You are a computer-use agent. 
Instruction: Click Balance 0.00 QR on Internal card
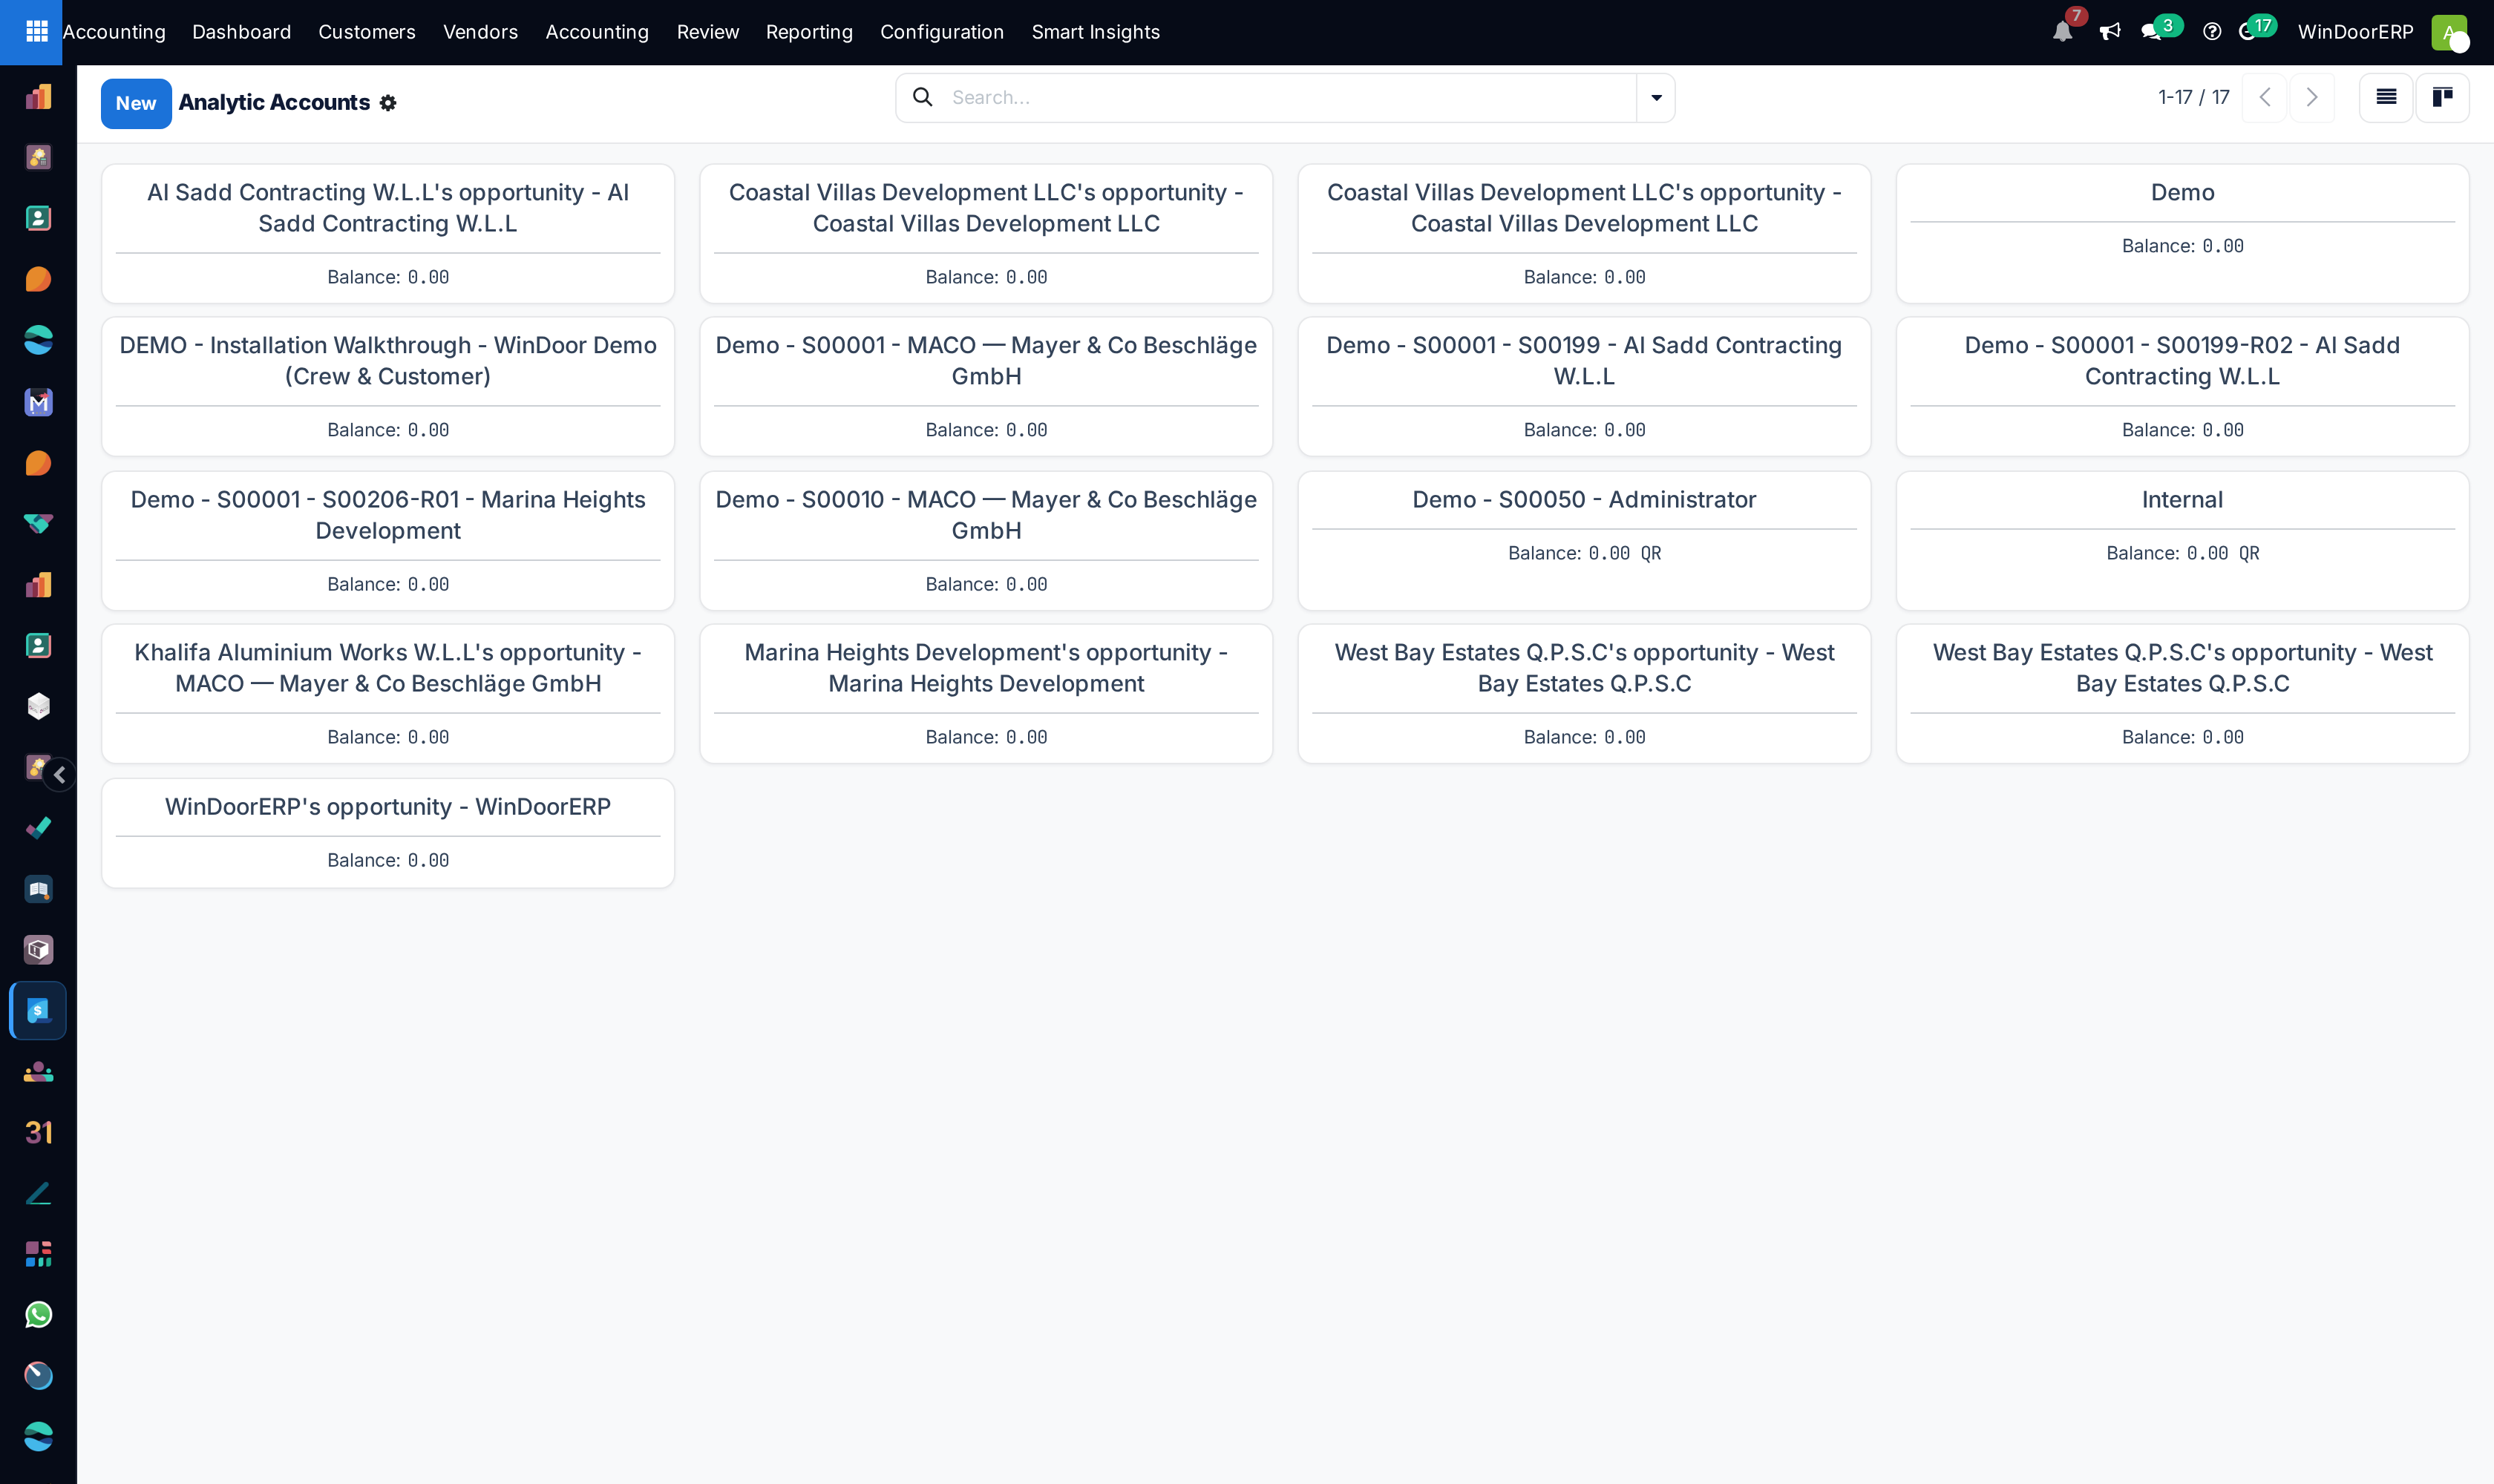pyautogui.click(x=2182, y=553)
